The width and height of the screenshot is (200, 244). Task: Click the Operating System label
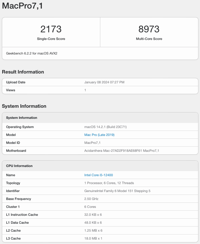click(x=20, y=127)
